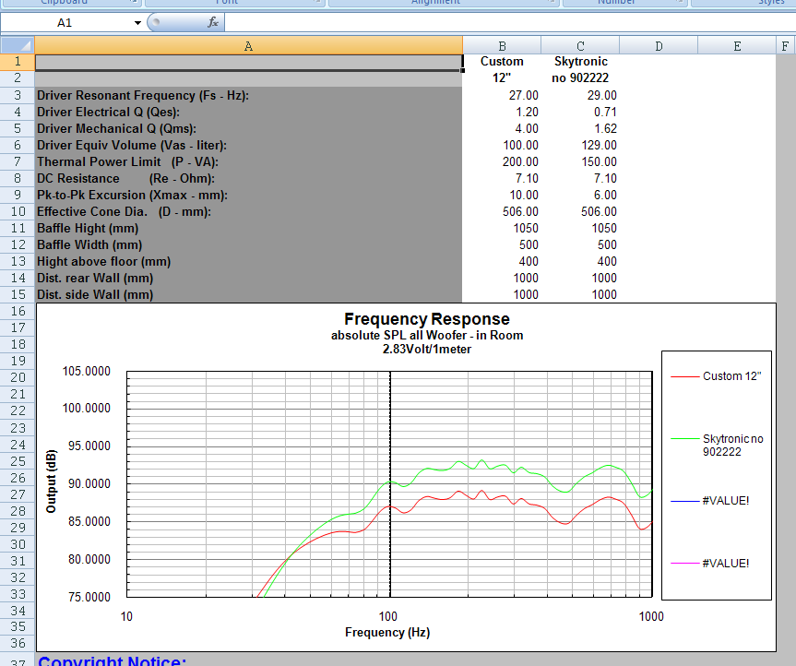Click cell 'Driver Mechanical Q (Qms):'
This screenshot has width=796, height=666.
point(248,128)
